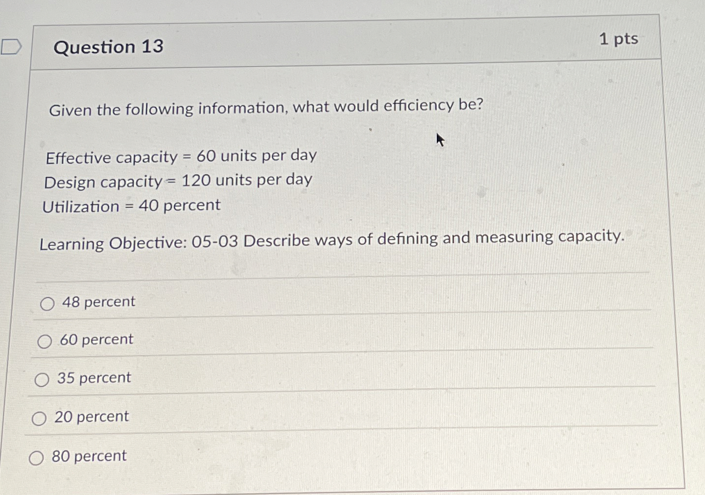Select the 48 percent radio button

(47, 304)
